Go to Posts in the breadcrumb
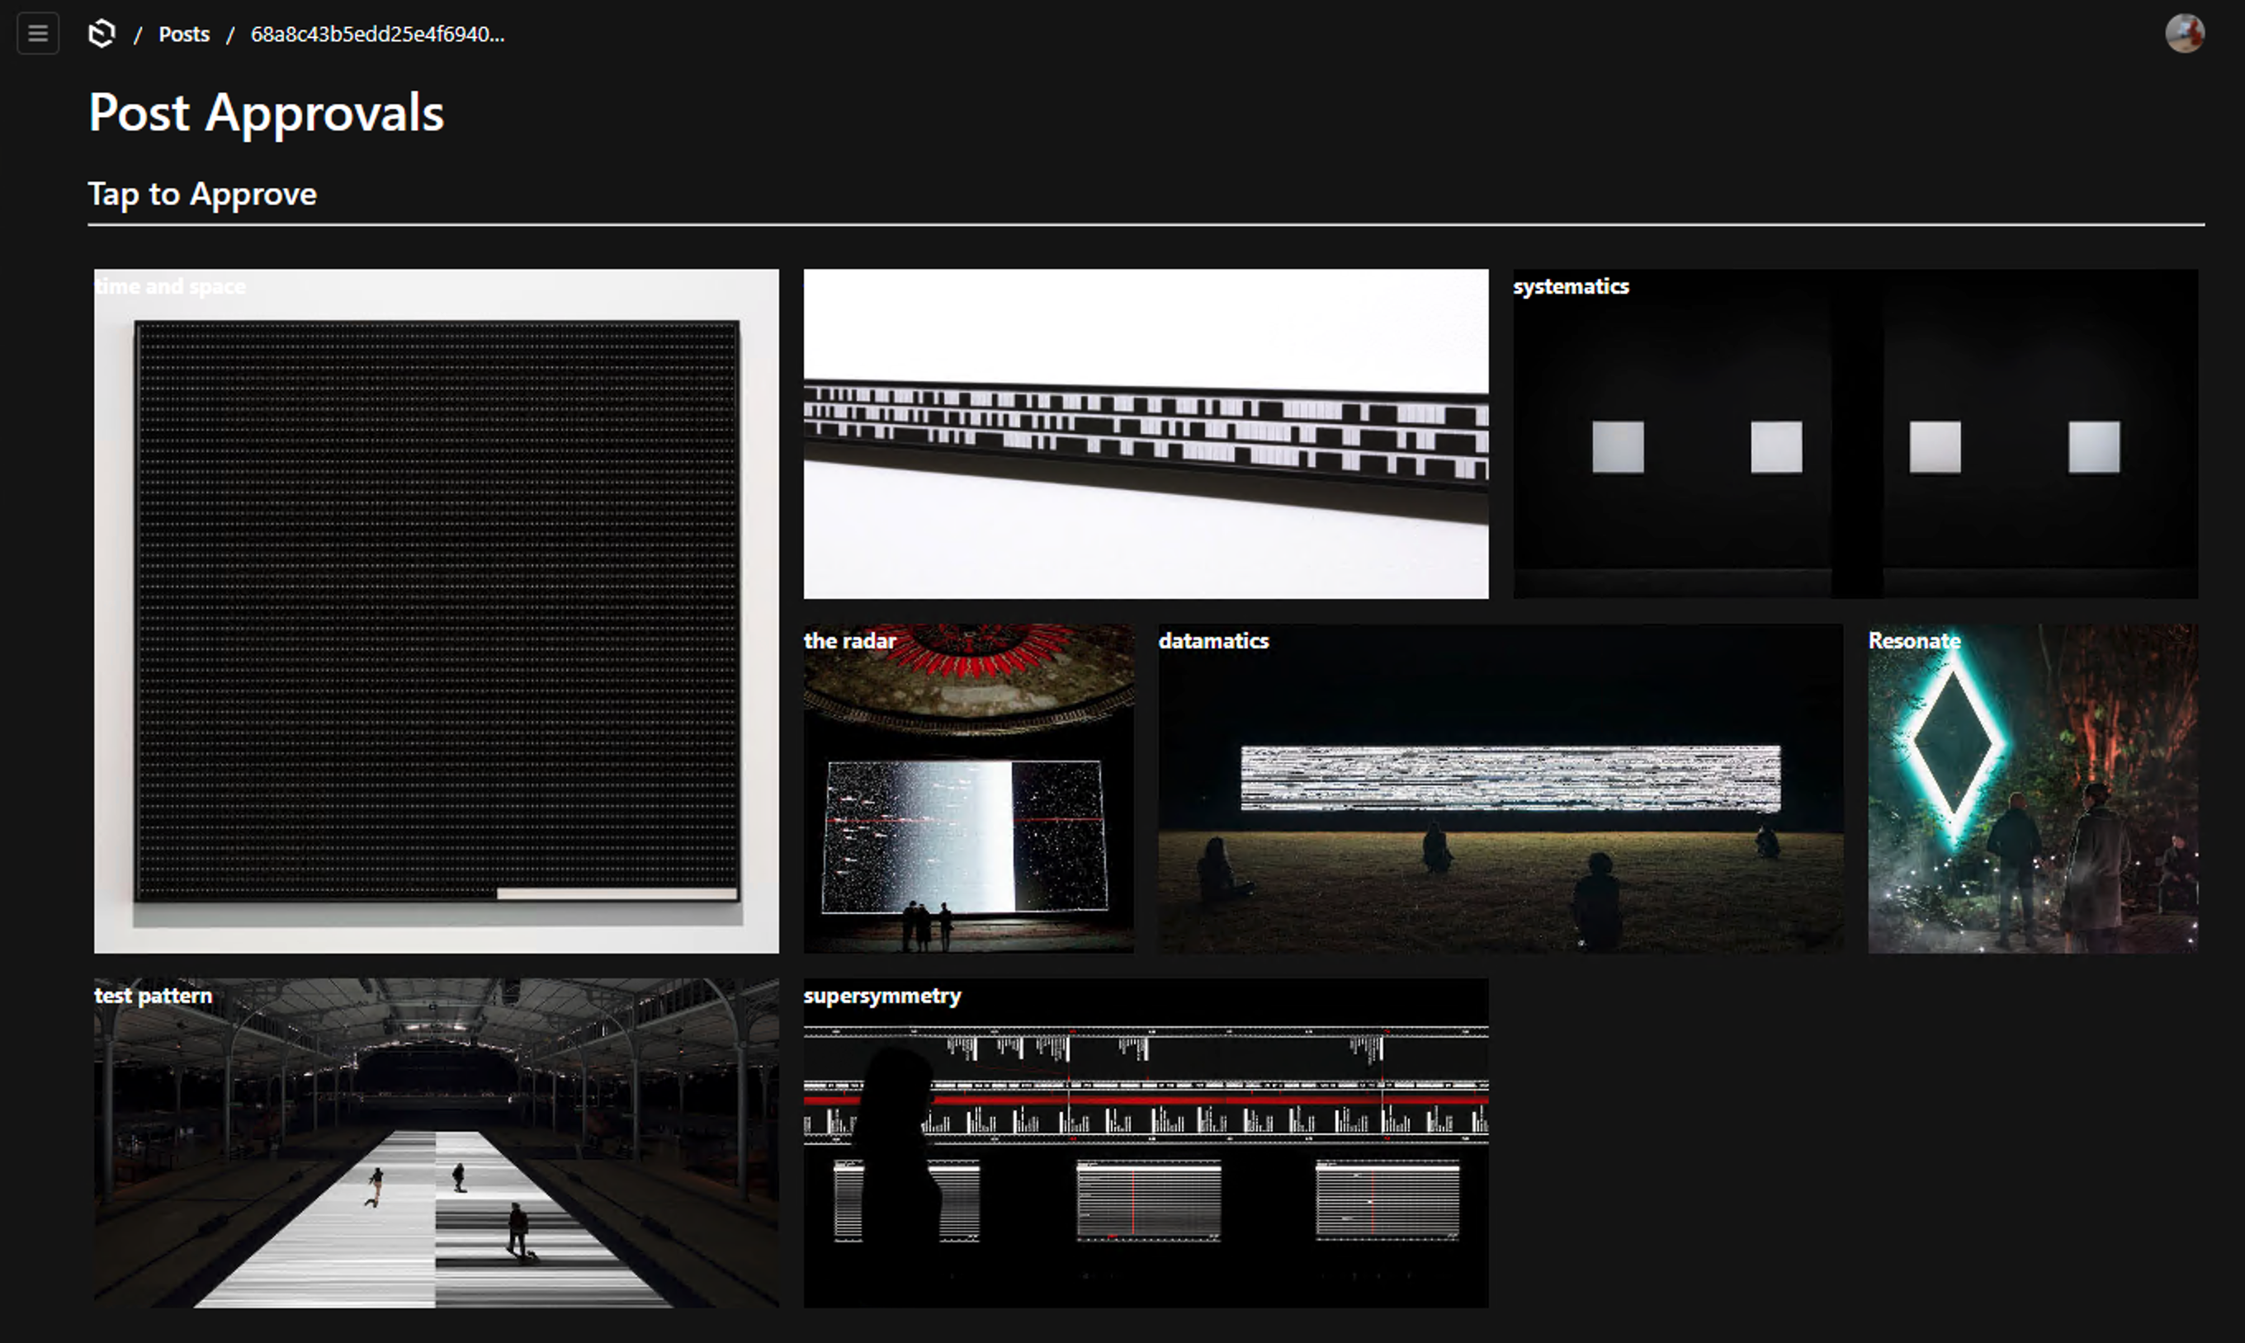This screenshot has height=1343, width=2245. [x=184, y=35]
